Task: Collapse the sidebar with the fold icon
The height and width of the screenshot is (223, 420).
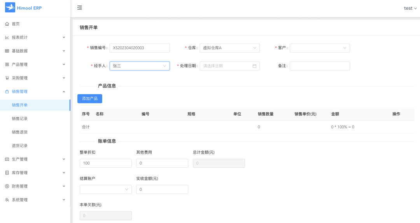Action: (x=80, y=8)
